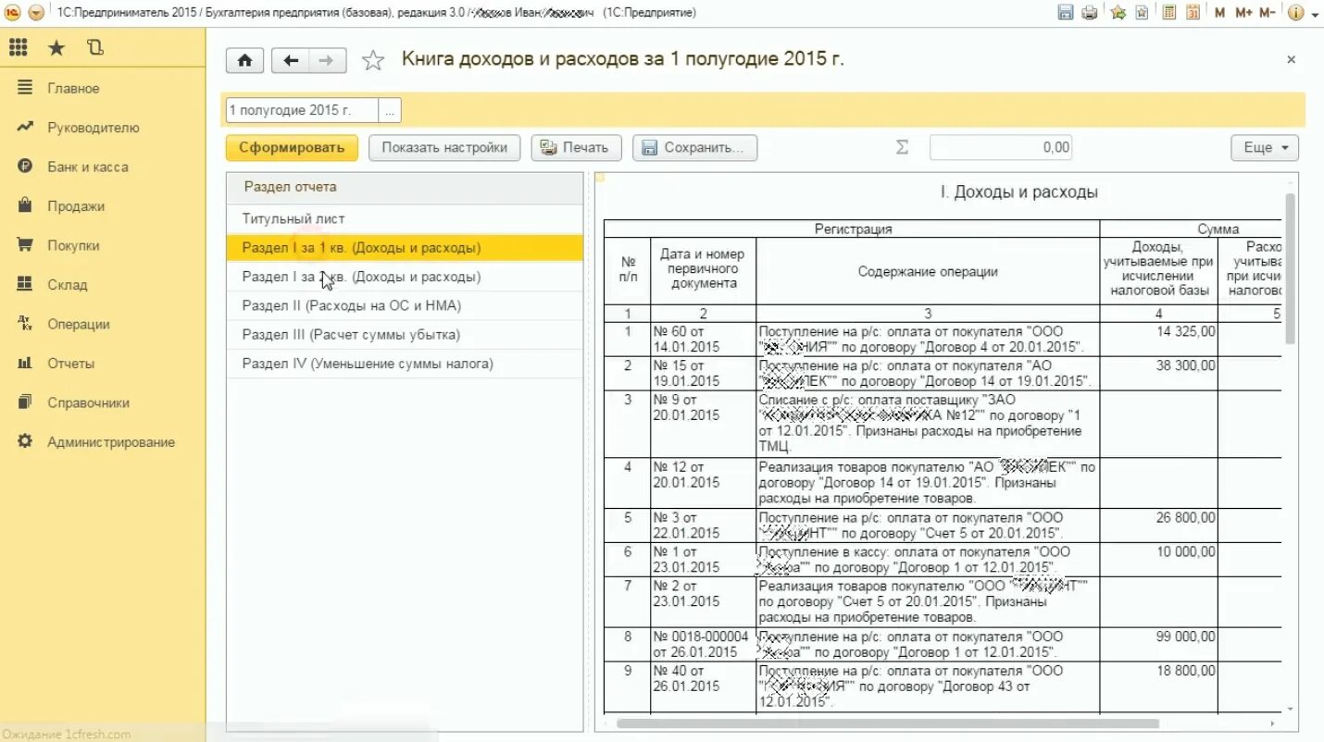Click the amount cell 18 800,00
Image resolution: width=1324 pixels, height=742 pixels.
(x=1159, y=686)
